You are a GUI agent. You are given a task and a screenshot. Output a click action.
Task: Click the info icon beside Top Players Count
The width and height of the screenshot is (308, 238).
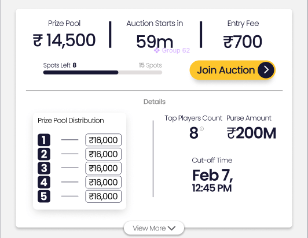pyautogui.click(x=201, y=129)
